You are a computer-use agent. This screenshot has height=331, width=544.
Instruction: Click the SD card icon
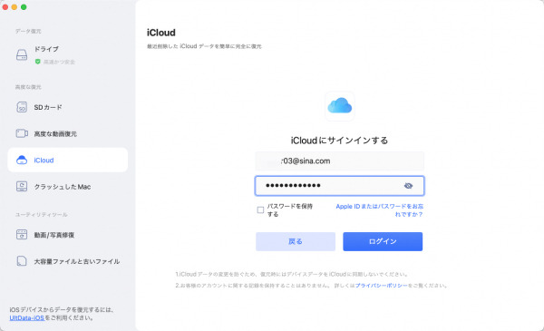[x=22, y=107]
